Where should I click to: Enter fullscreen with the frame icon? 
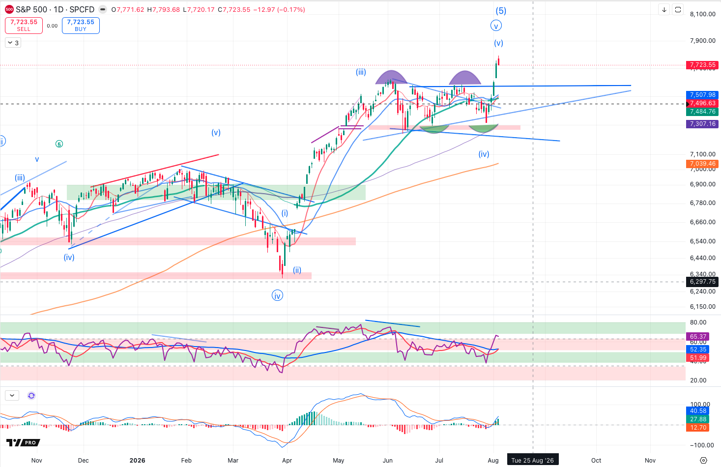678,9
